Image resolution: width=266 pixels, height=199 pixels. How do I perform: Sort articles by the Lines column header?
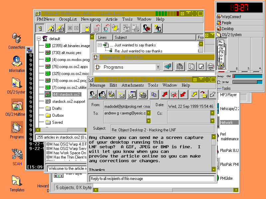[105, 37]
